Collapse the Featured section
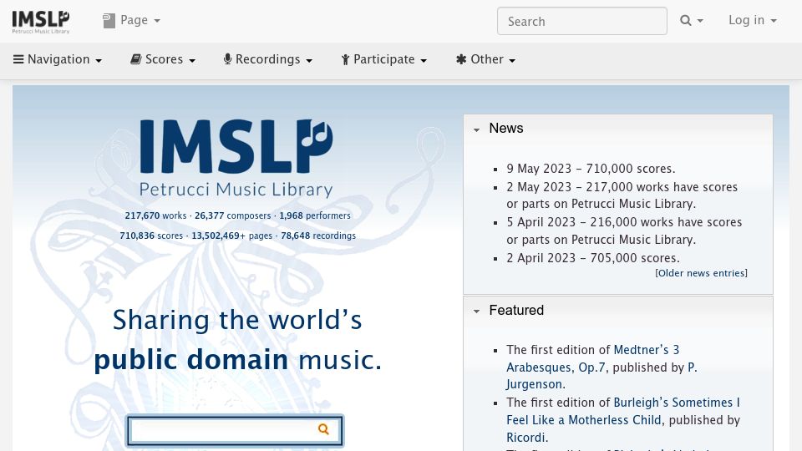 476,311
